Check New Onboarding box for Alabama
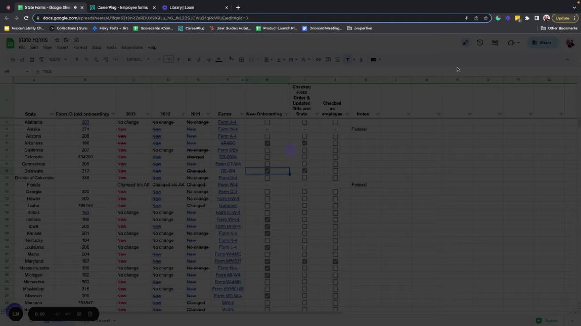This screenshot has width=581, height=326. [267, 122]
